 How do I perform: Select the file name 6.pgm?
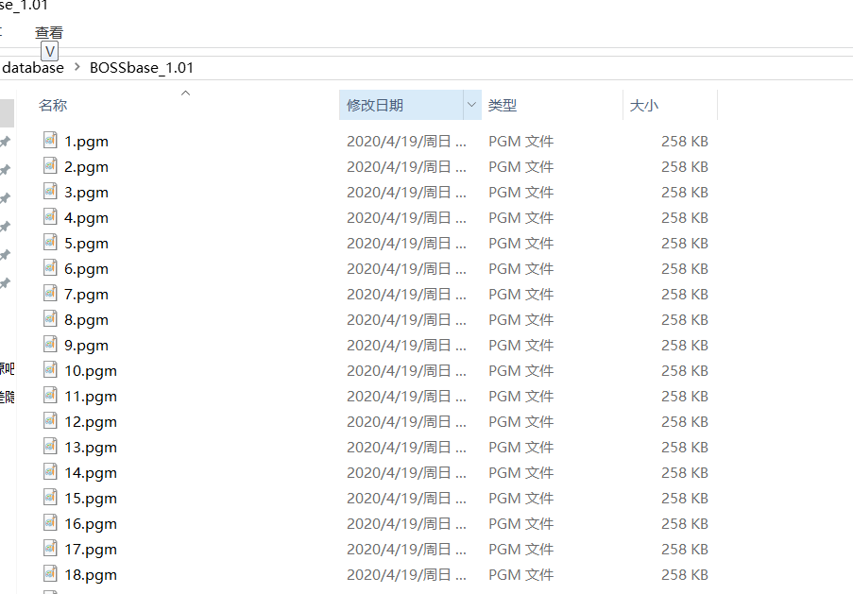[x=86, y=269]
